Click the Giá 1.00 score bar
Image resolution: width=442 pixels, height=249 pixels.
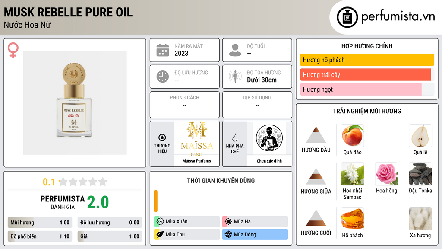[x=110, y=236]
